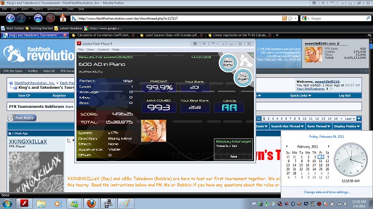
Task: Open the Control menu in Flash Player
Action: tap(103, 50)
